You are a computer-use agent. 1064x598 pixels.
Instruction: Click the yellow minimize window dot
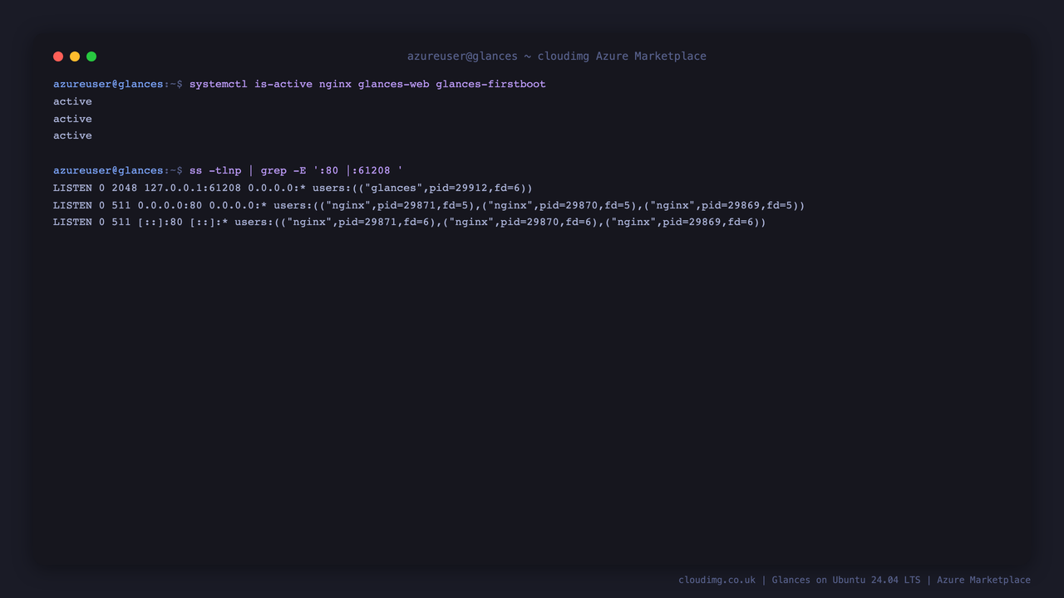(x=75, y=56)
